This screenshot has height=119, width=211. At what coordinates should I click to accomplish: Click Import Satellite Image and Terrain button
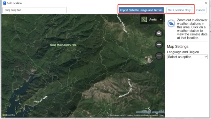pos(141,10)
